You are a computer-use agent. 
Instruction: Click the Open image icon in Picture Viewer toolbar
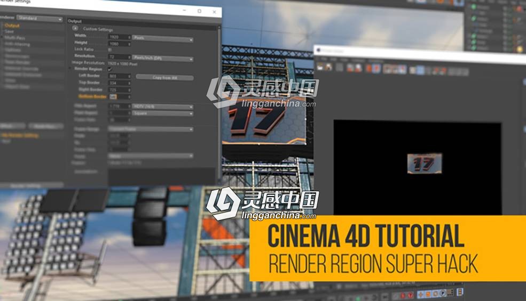320,67
